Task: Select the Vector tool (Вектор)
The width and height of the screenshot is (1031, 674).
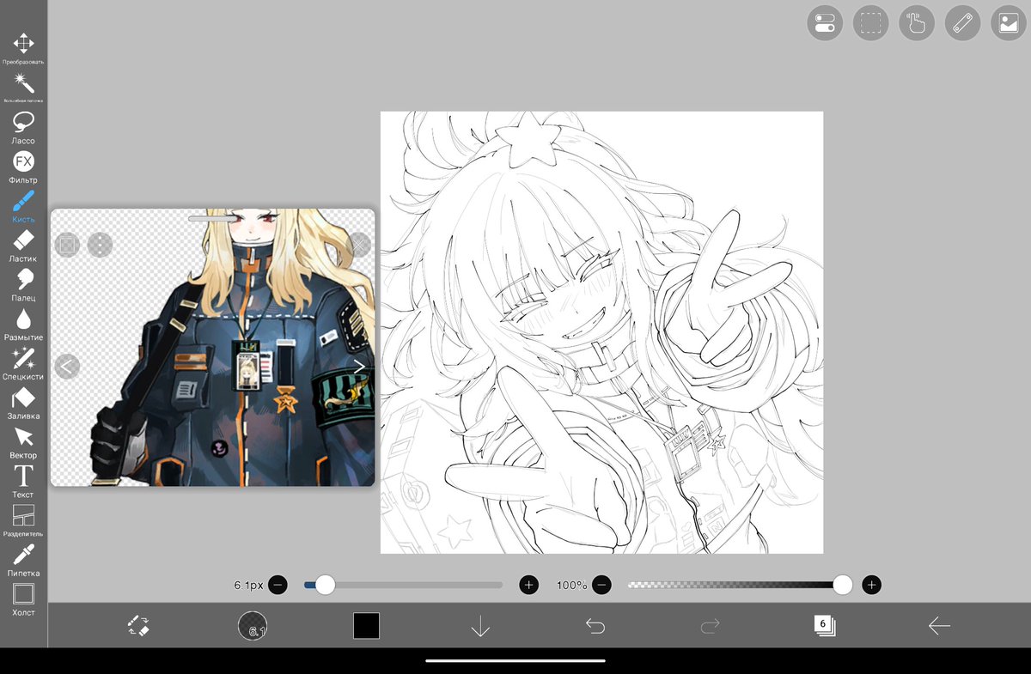Action: click(x=23, y=442)
